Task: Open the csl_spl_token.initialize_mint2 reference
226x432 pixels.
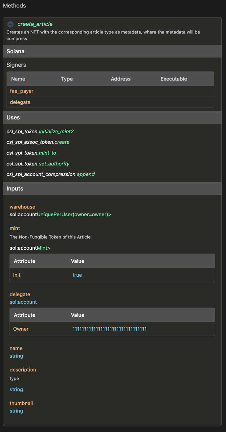Action: 39,131
